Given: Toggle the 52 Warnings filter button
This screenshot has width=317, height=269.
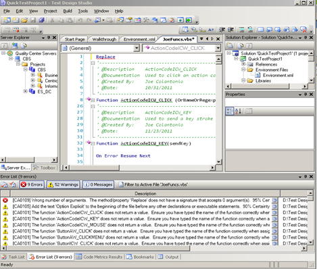Looking at the screenshot, I should click(63, 185).
